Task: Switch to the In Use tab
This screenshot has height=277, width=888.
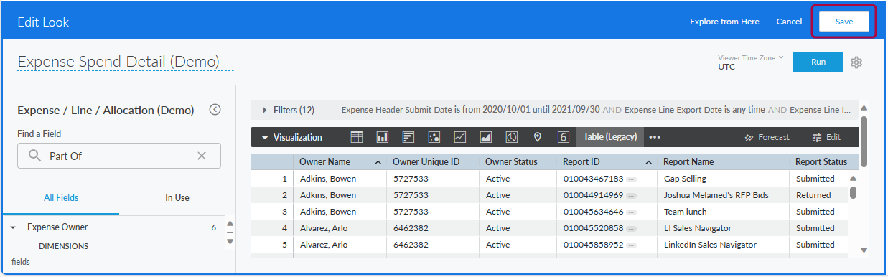Action: point(177,197)
